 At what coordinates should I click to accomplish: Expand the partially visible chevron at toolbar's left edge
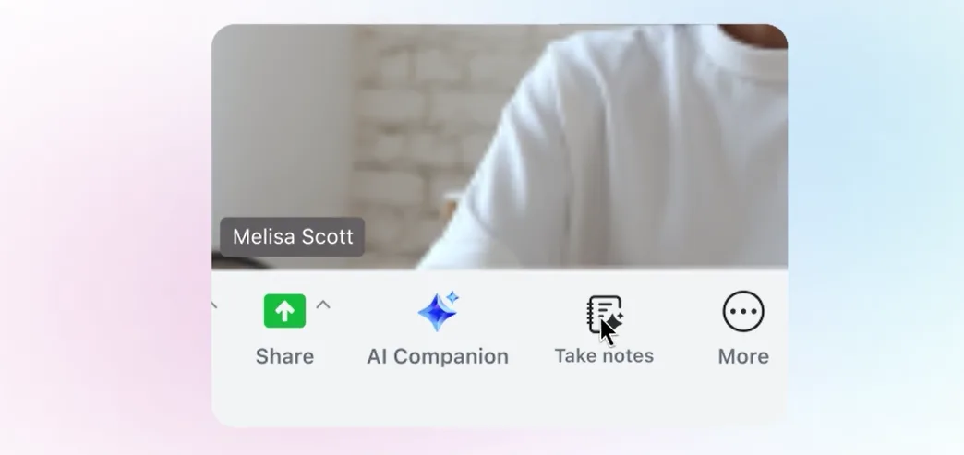[214, 305]
